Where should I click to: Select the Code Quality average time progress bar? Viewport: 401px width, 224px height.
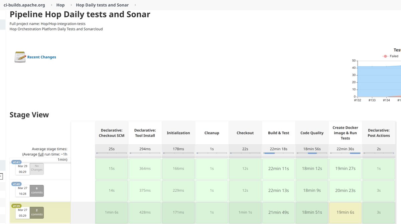point(312,153)
